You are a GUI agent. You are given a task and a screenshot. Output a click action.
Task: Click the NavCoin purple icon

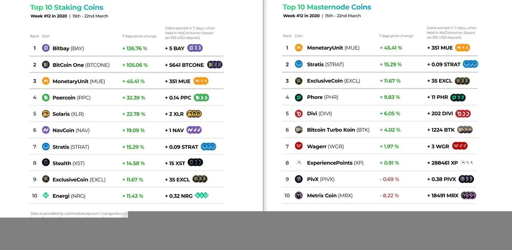(46, 130)
